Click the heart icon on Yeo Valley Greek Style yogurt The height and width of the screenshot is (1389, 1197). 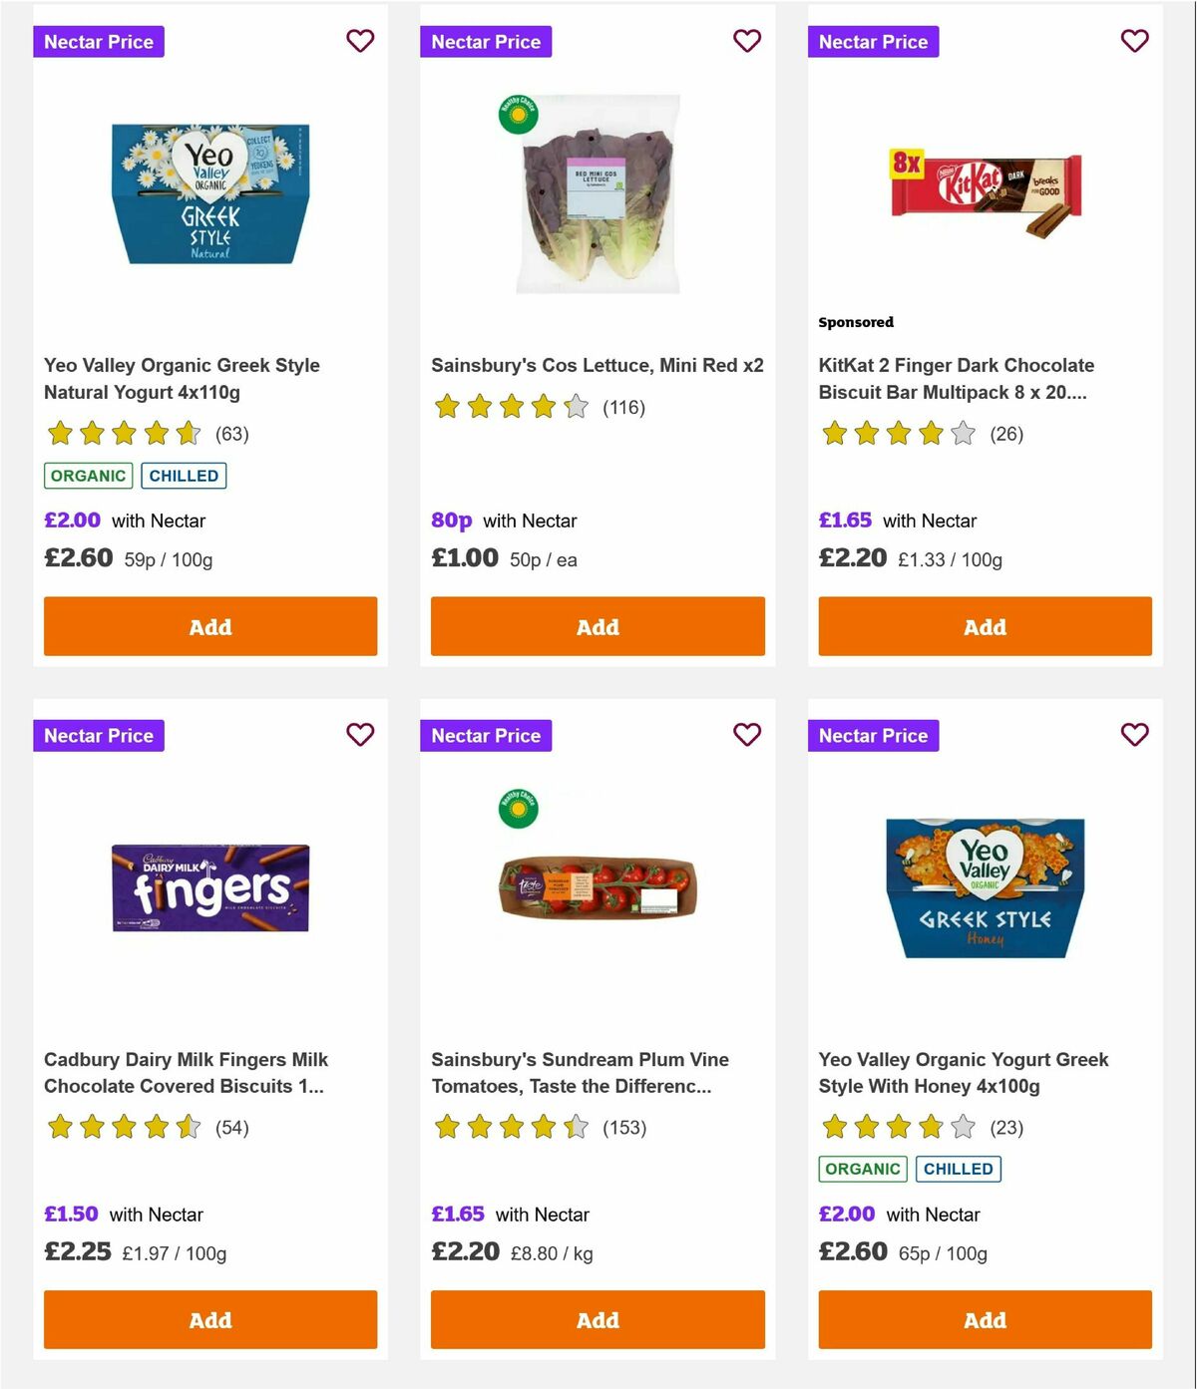click(360, 41)
